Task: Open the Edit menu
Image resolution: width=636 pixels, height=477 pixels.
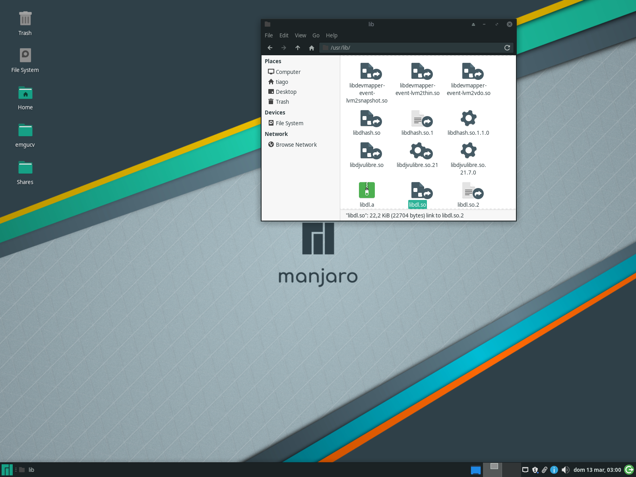Action: pyautogui.click(x=284, y=35)
